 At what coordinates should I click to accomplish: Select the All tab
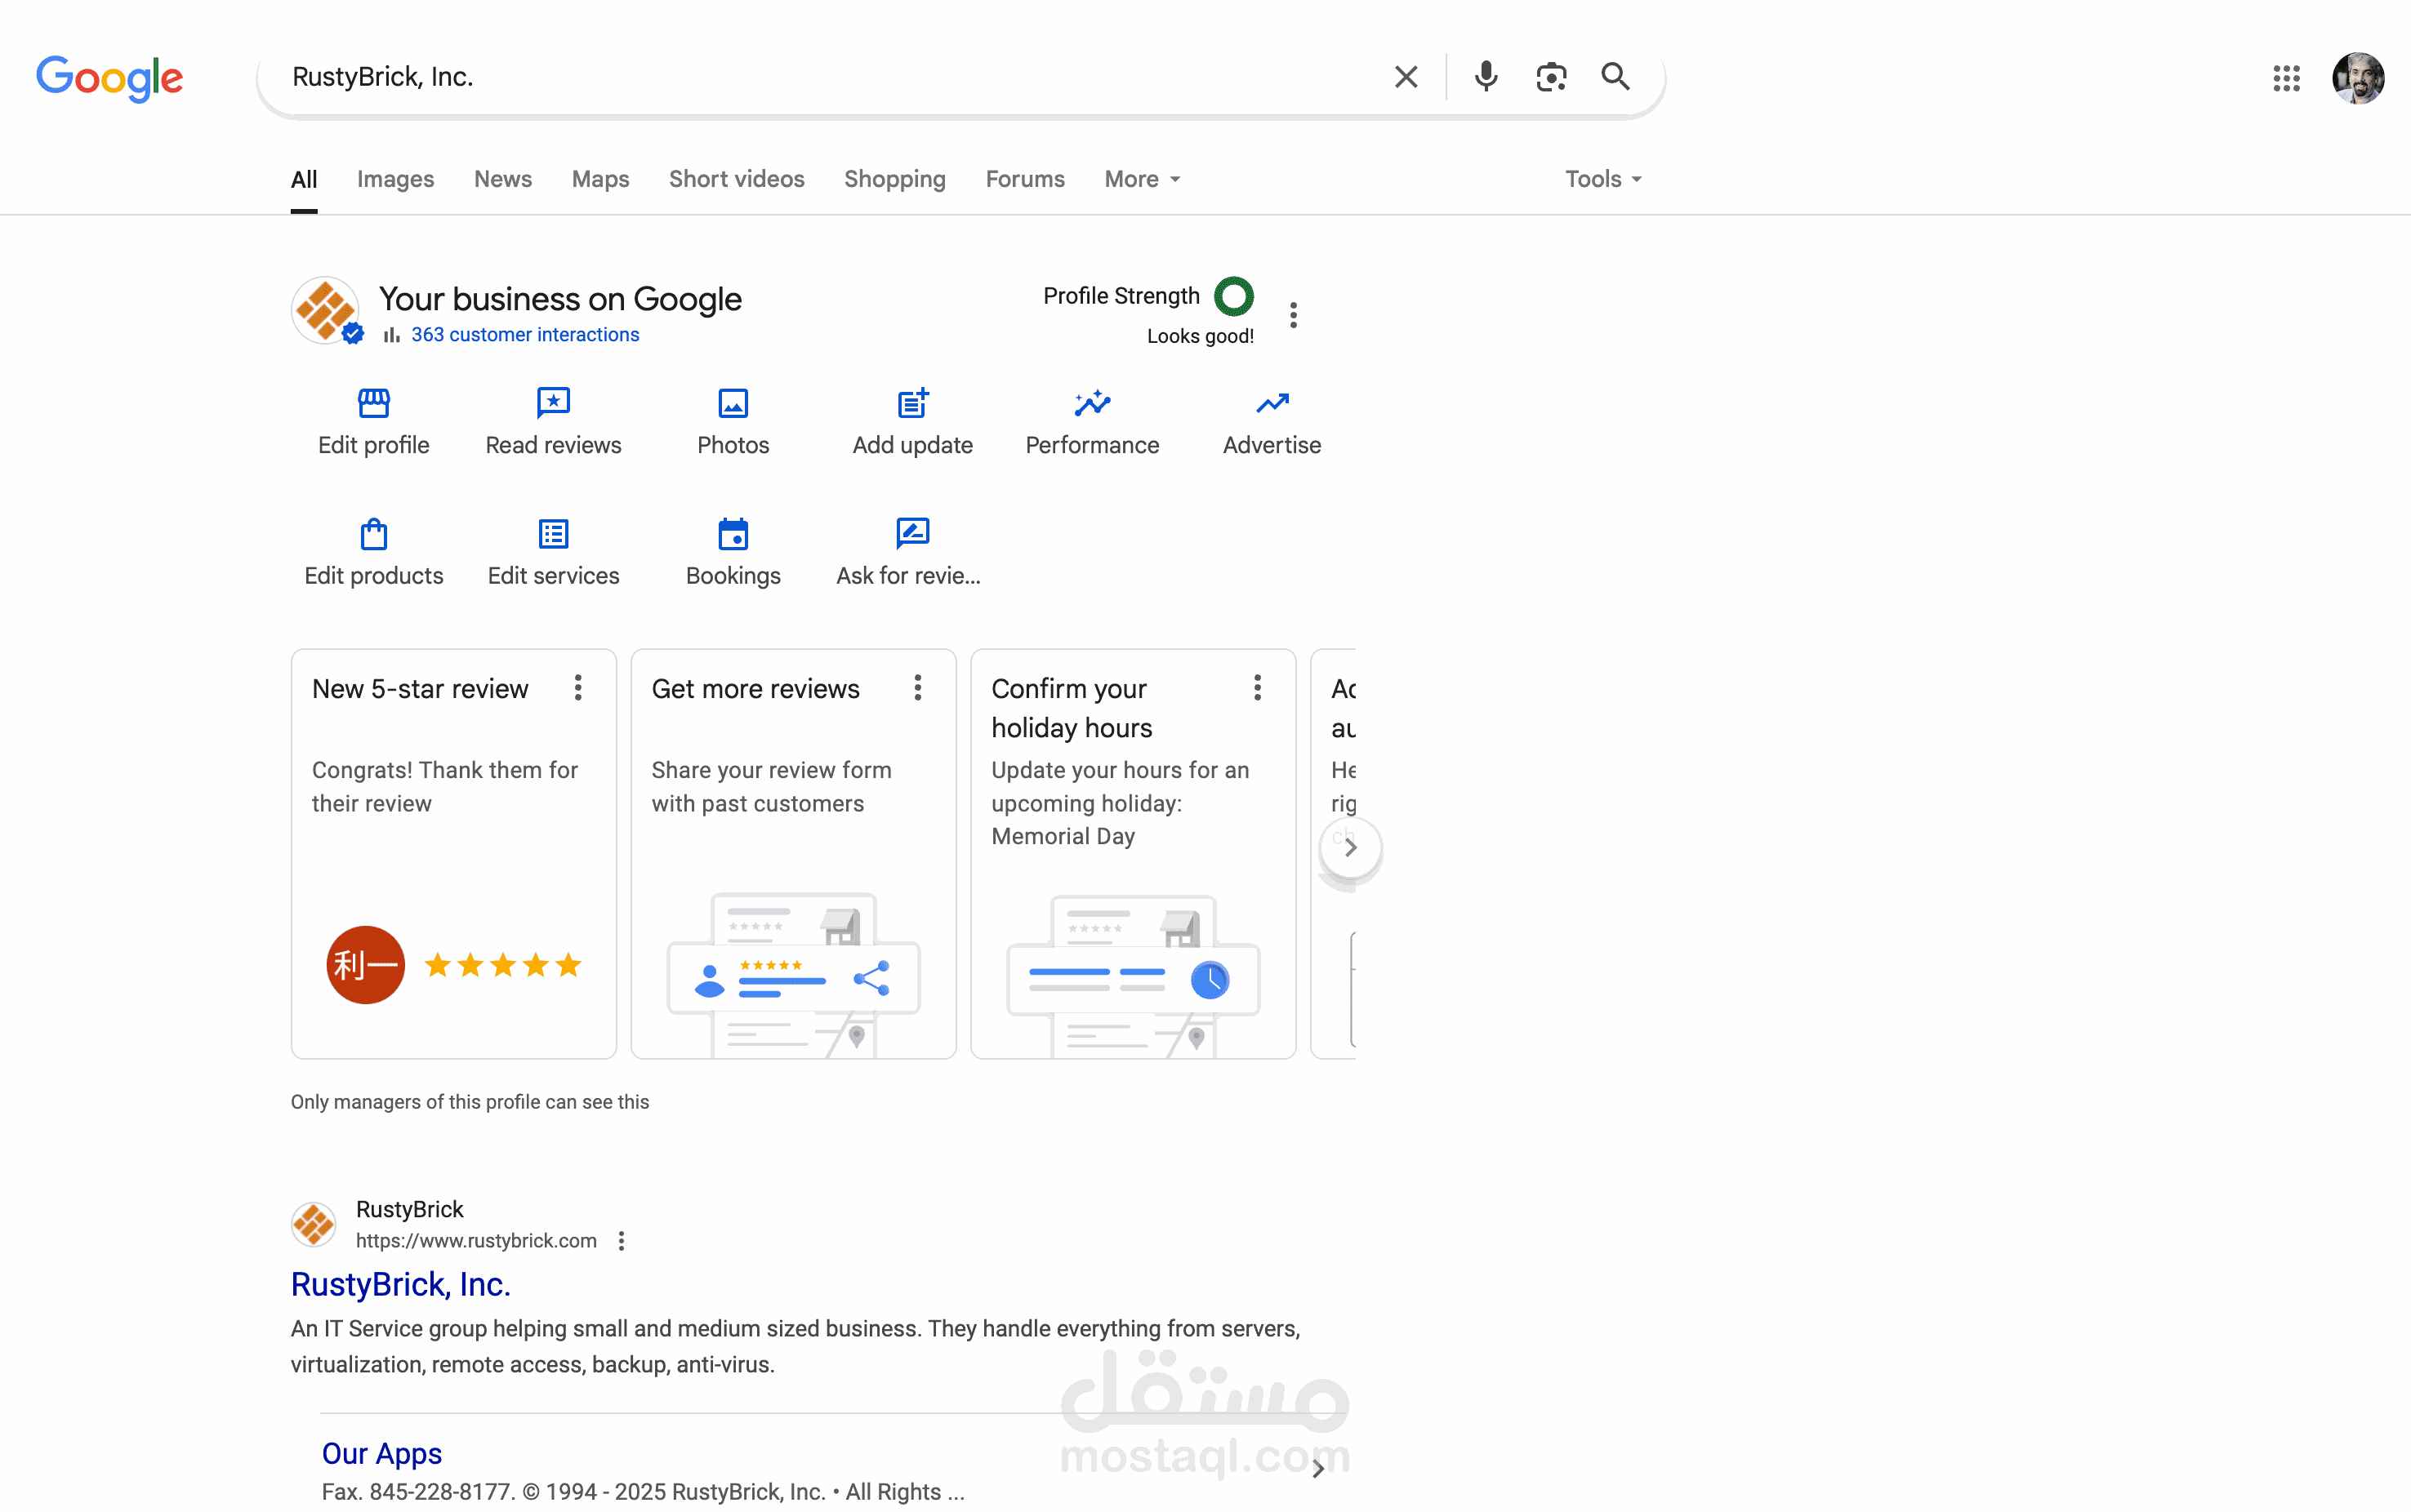[304, 179]
